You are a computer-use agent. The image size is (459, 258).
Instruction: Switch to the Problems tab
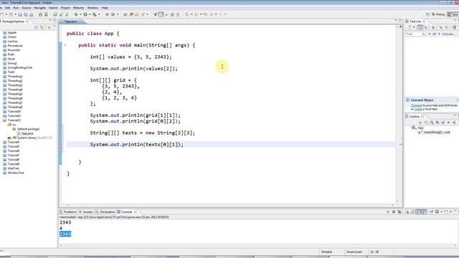[x=68, y=212]
